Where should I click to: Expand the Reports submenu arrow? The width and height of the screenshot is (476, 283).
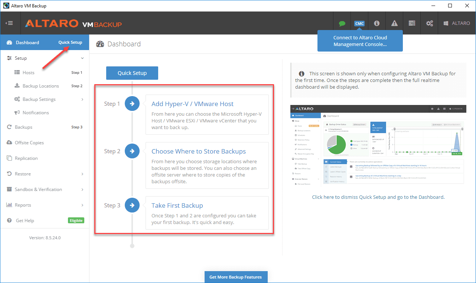coord(82,205)
